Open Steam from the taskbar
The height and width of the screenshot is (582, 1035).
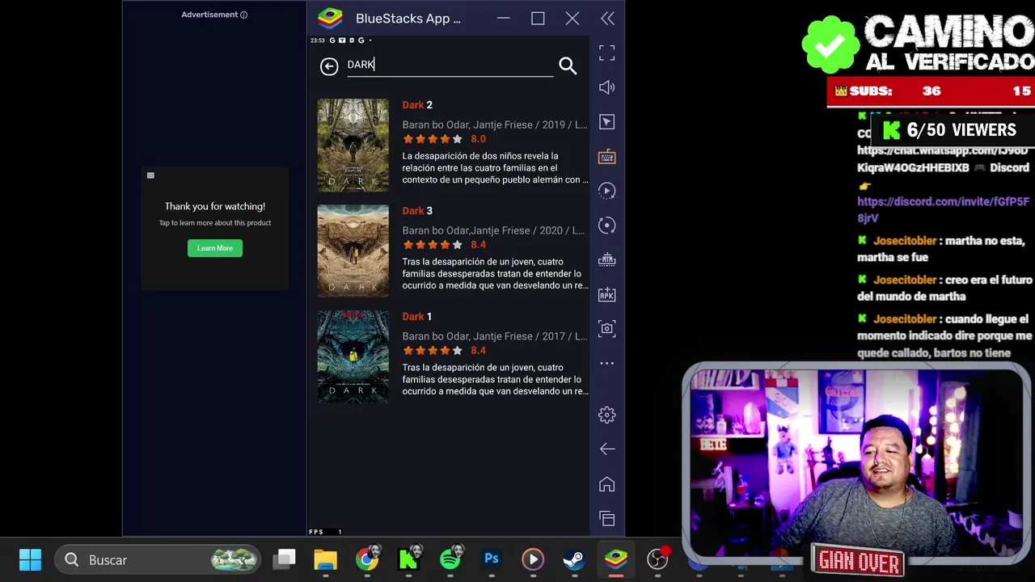574,559
